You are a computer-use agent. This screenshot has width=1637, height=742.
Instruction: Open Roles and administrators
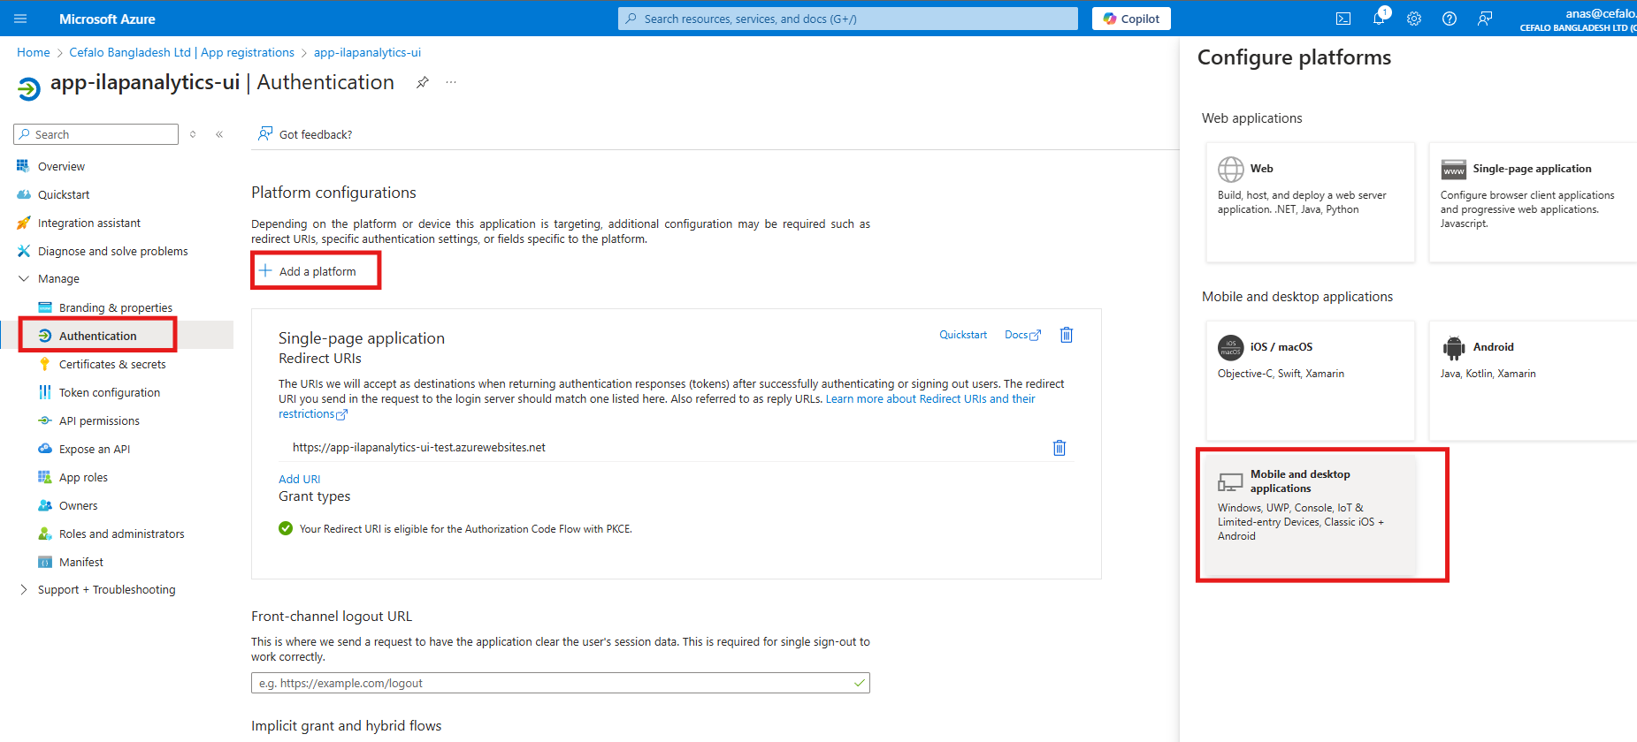(x=121, y=534)
